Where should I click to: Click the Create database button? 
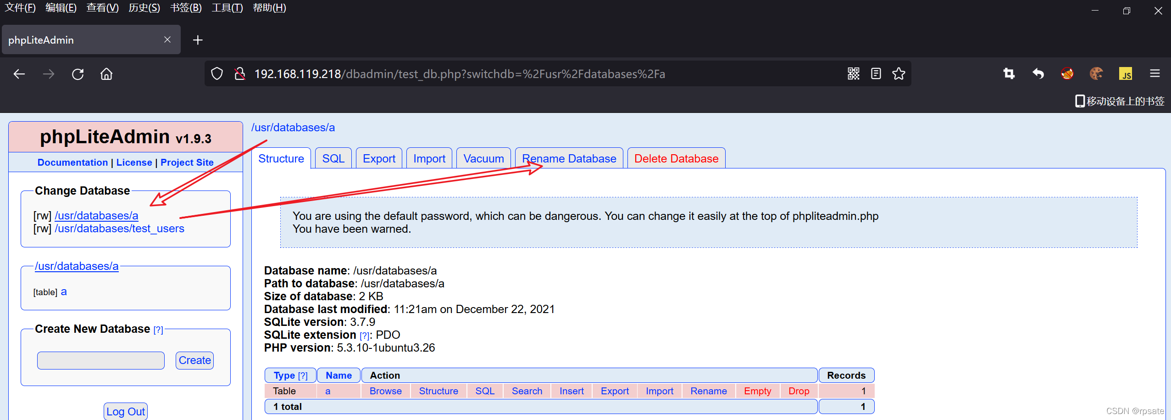pyautogui.click(x=195, y=360)
